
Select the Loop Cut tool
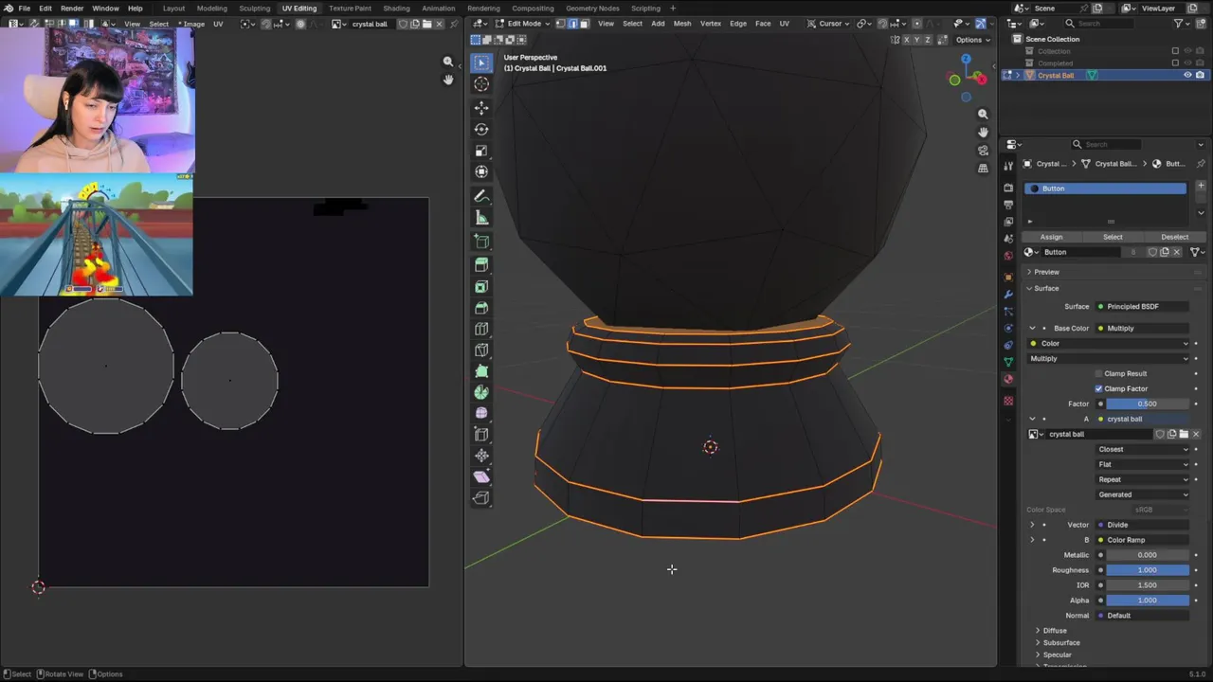[x=481, y=329]
